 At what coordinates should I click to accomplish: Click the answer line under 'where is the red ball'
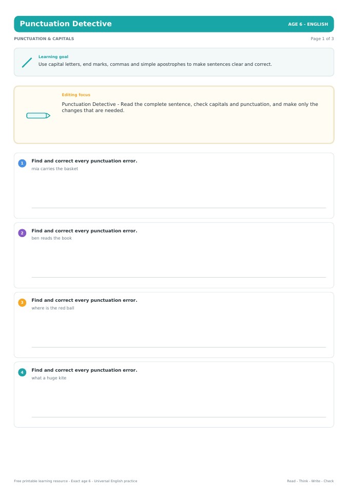pyautogui.click(x=179, y=347)
